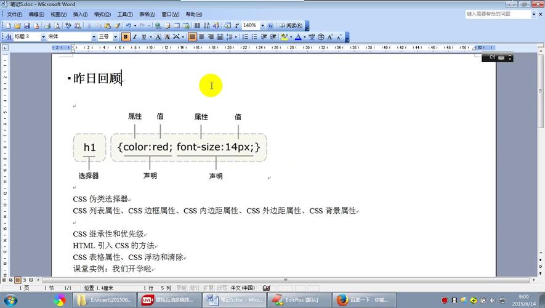Apply yellow highlight color

[285, 36]
